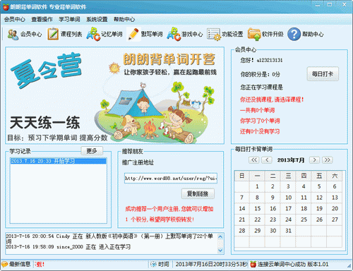
Task: Open 系统设置 menu
Action: pos(97,19)
